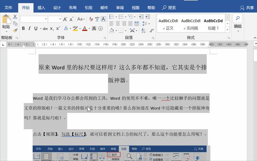Screen dimensions: 257x161
Task: Toggle Underline formatting
Action: pyautogui.click(x=36, y=29)
